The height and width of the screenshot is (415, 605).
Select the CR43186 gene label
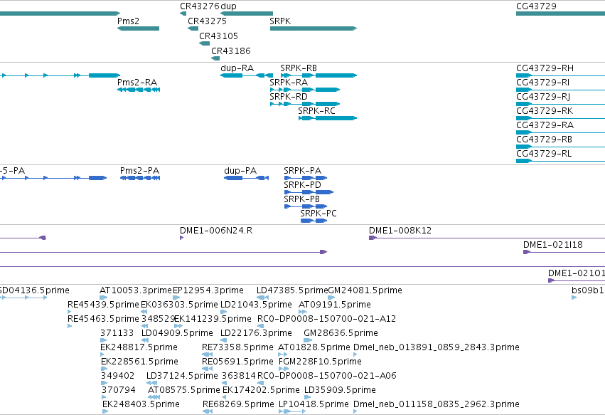pyautogui.click(x=231, y=51)
